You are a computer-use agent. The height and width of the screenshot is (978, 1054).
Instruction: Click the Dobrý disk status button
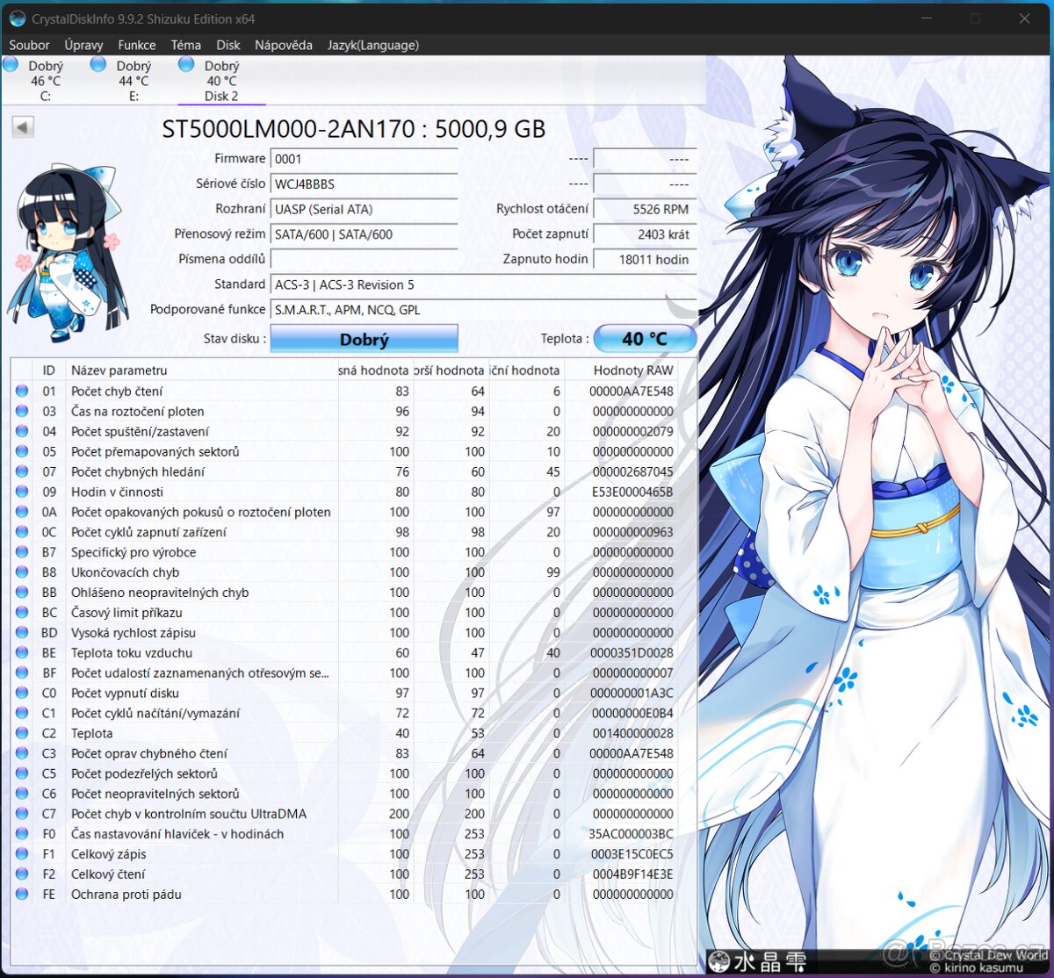(364, 339)
